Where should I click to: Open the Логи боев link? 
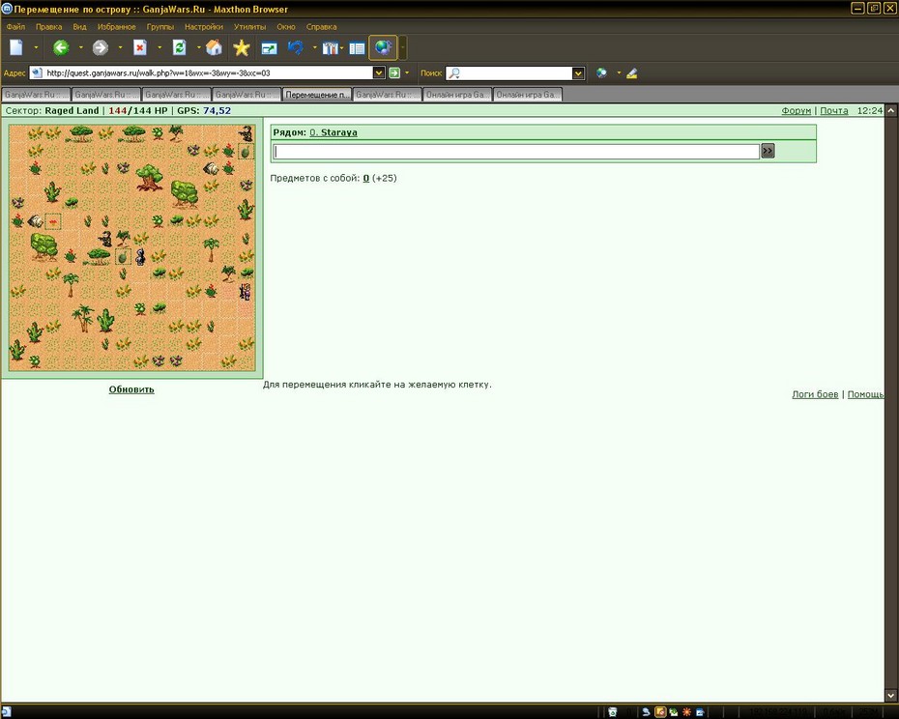[x=815, y=394]
